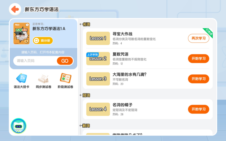Switch volume with 换分册 button

(43, 41)
